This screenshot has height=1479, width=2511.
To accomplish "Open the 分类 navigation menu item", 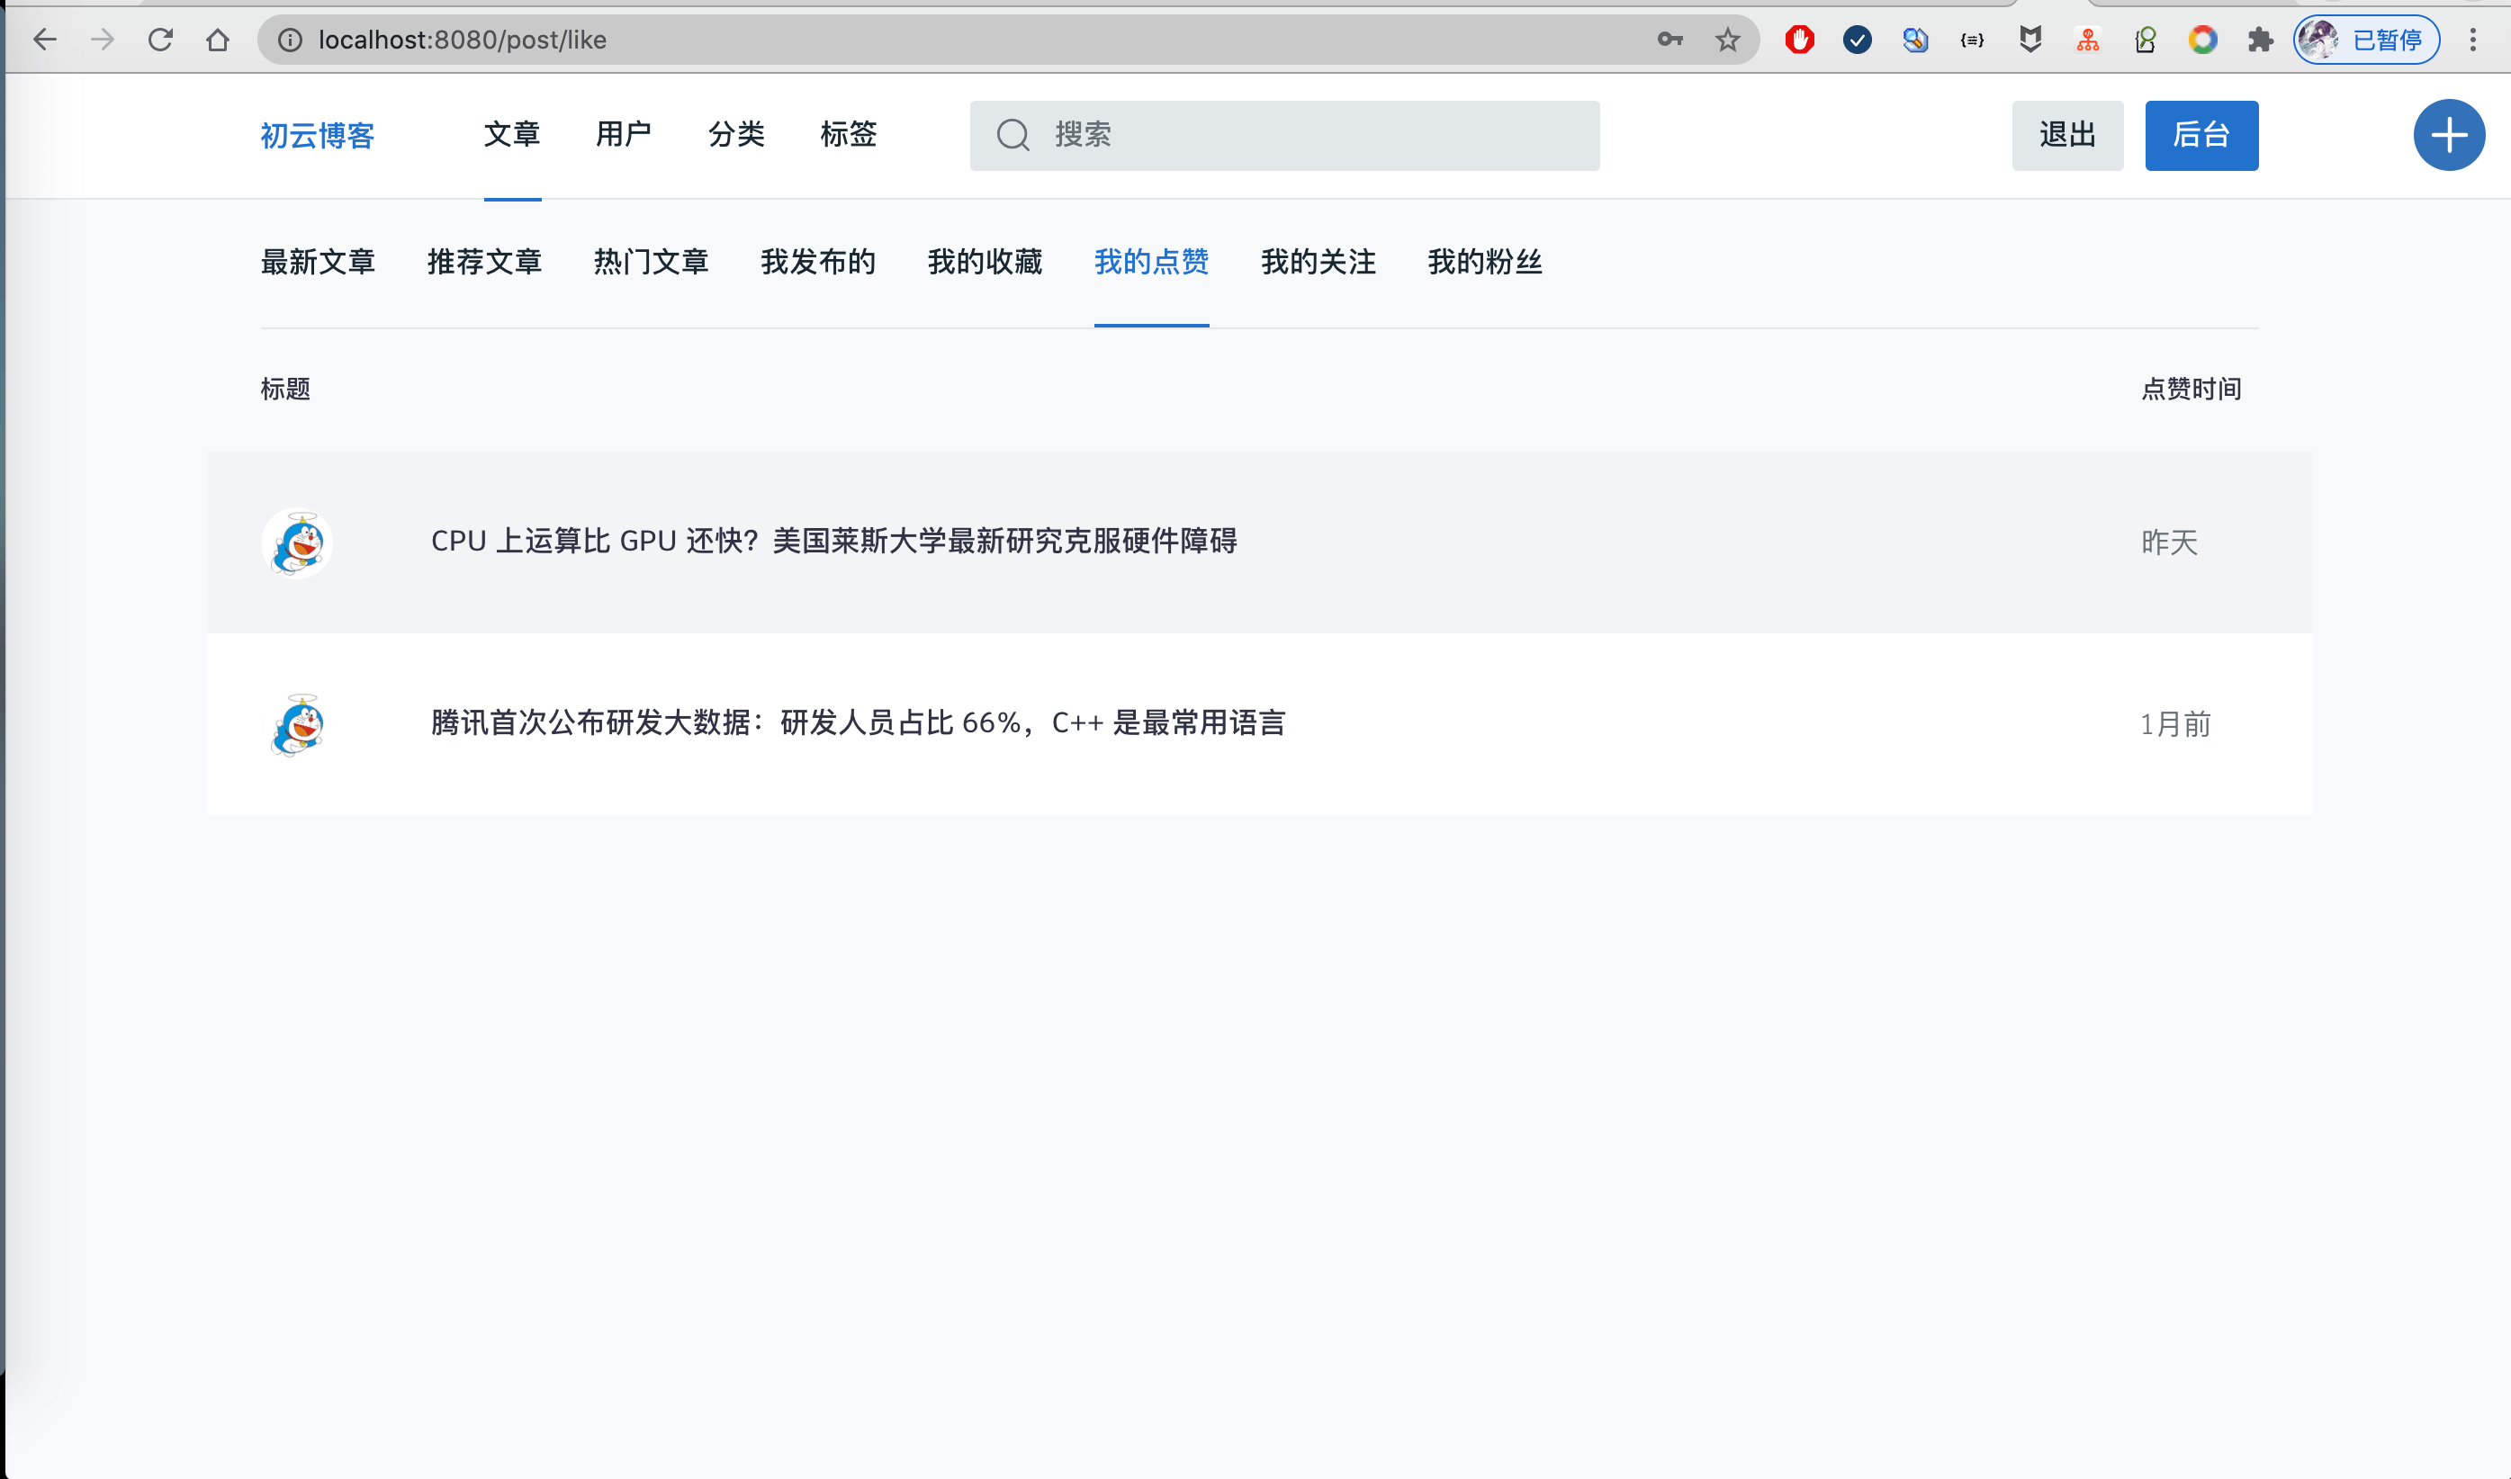I will [x=735, y=135].
